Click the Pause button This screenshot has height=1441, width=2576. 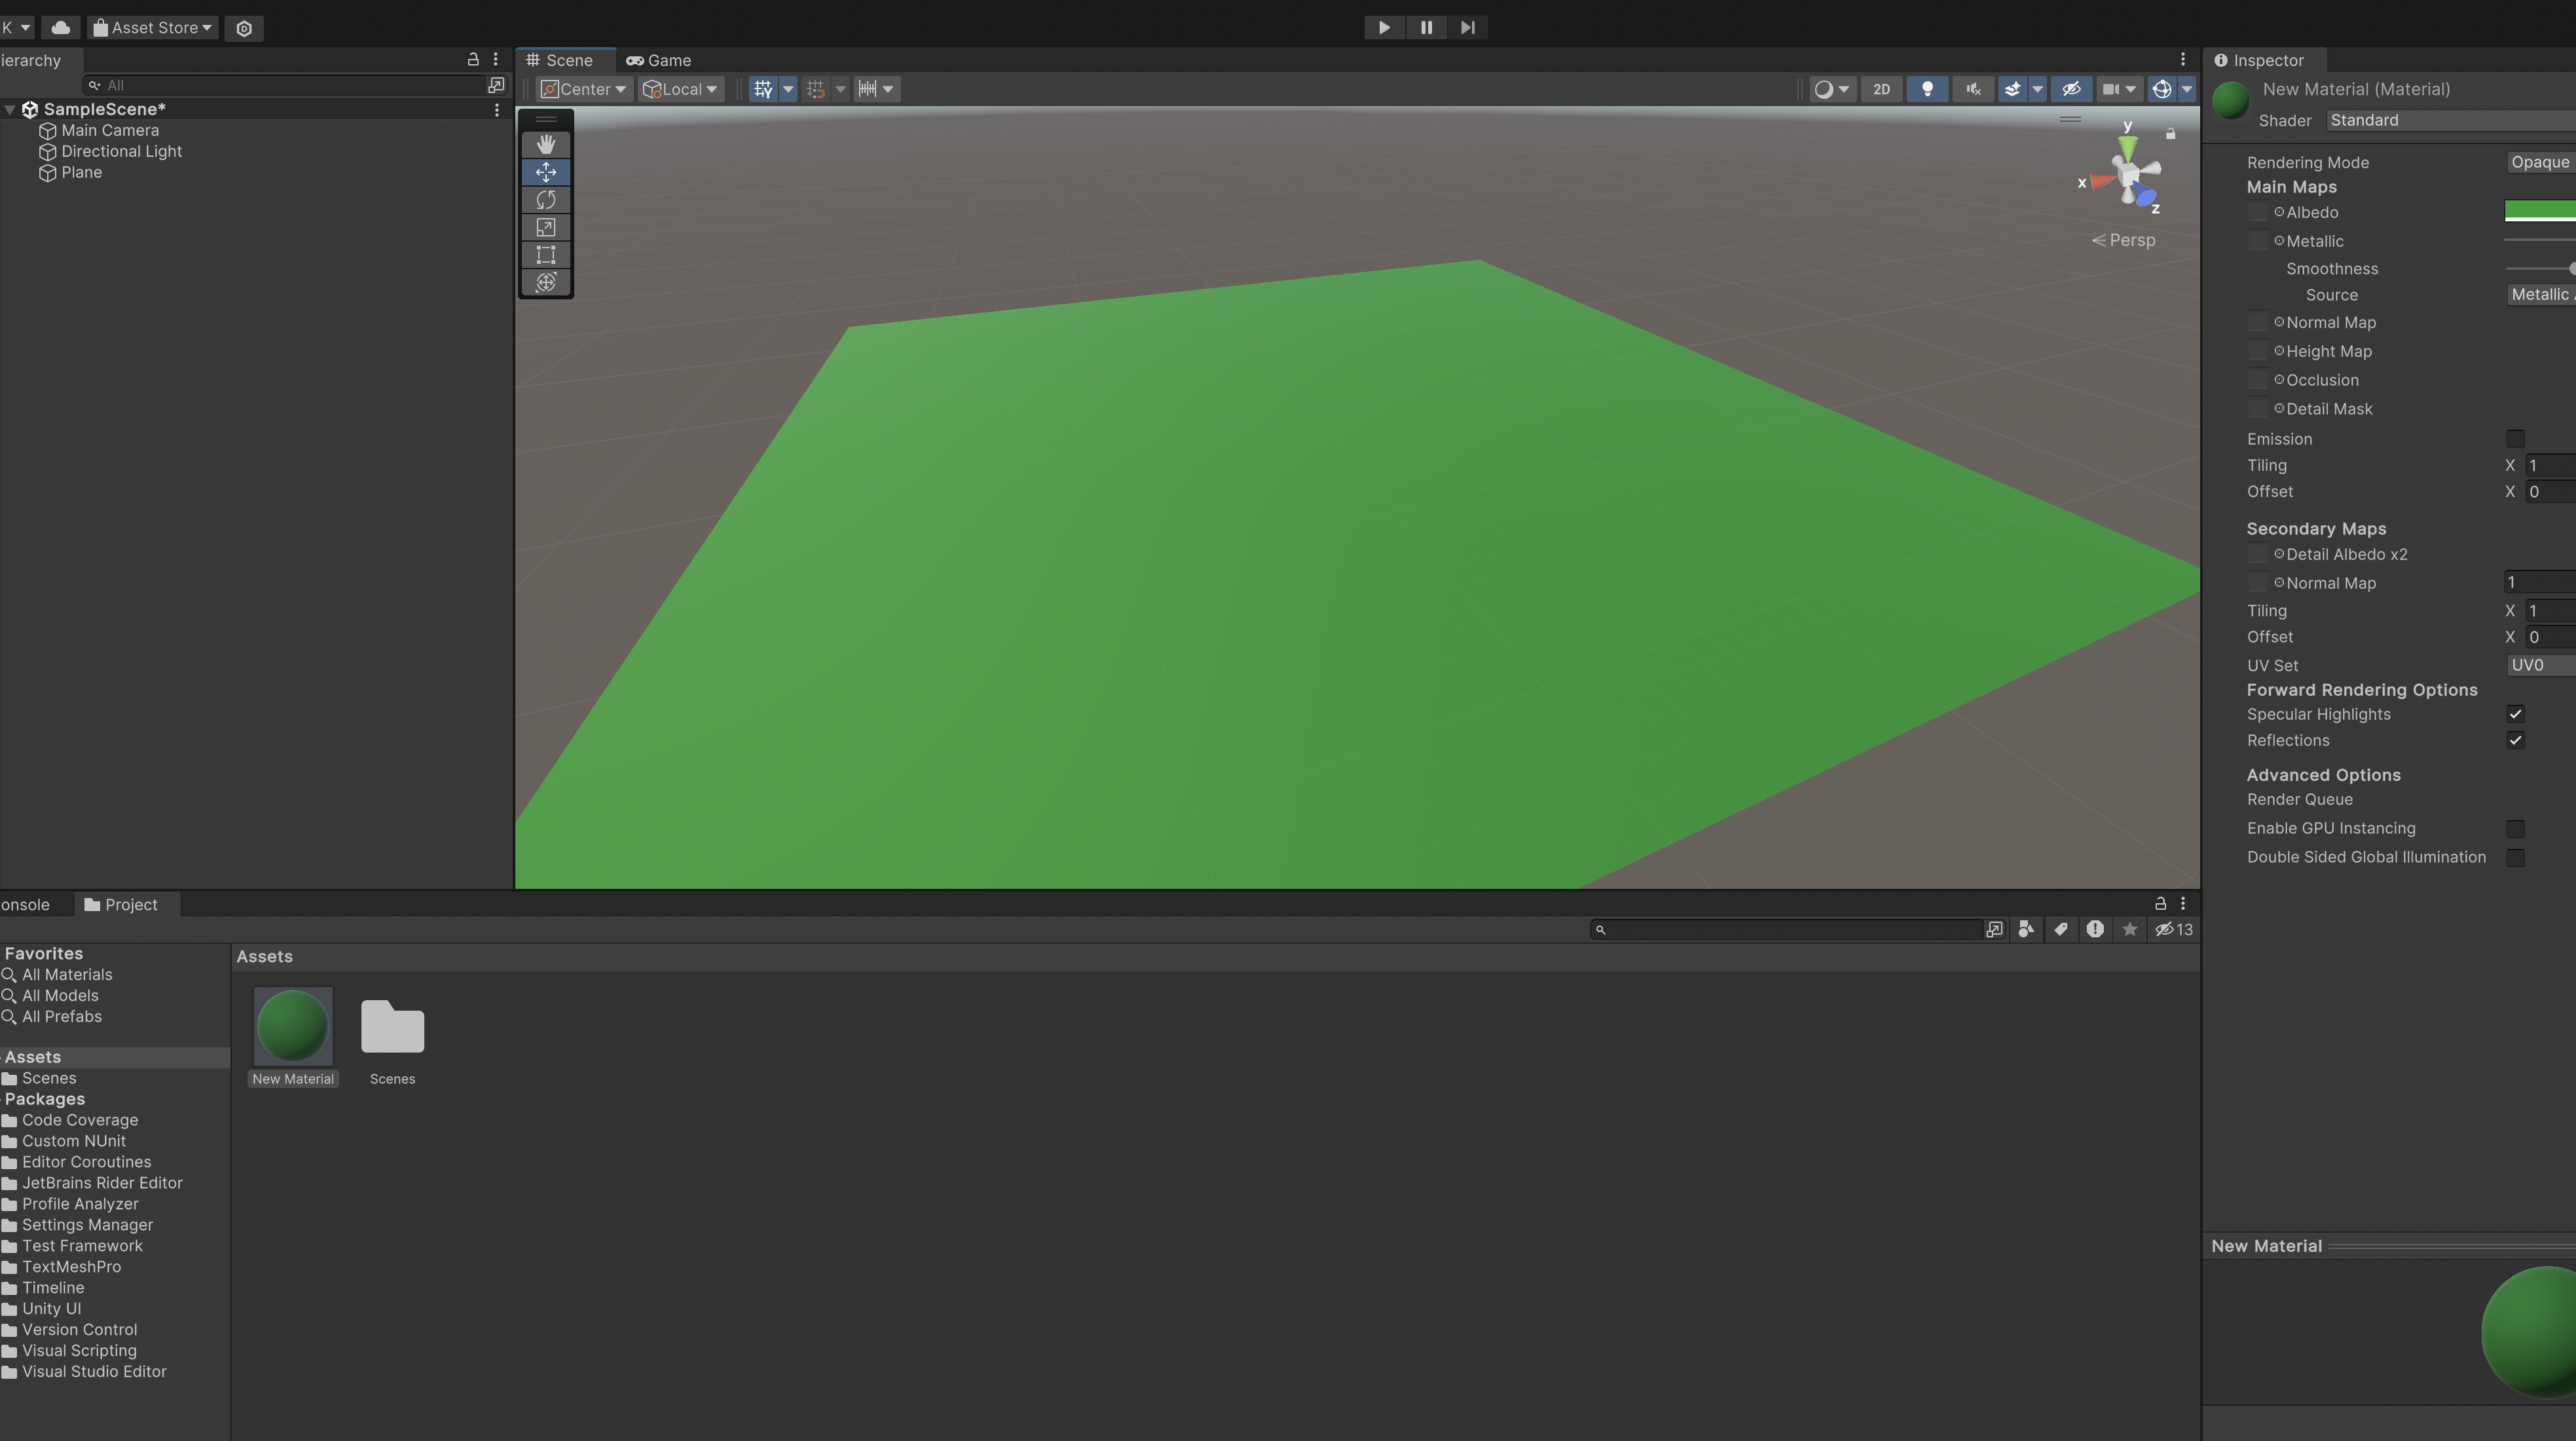1426,27
